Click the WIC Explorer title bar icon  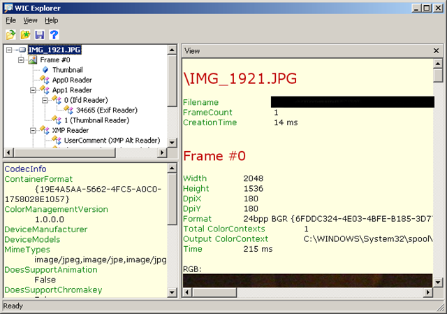8,8
